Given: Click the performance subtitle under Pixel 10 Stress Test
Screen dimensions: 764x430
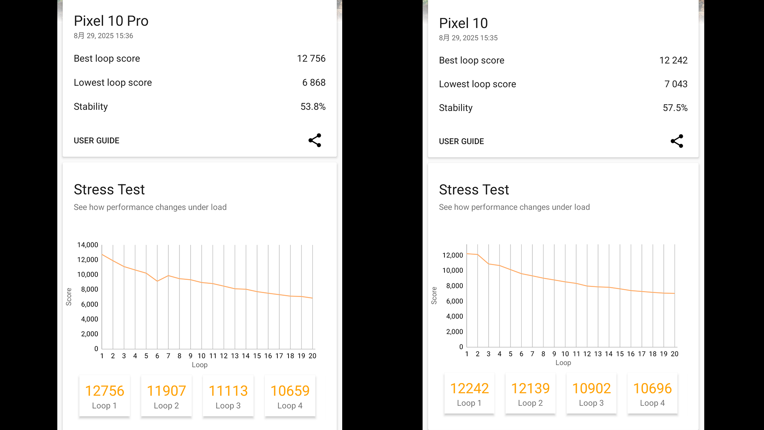Looking at the screenshot, I should coord(515,207).
